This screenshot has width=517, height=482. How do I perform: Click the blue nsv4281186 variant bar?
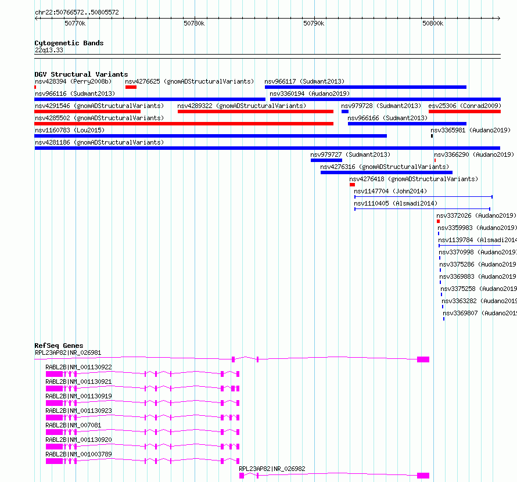[x=267, y=148]
